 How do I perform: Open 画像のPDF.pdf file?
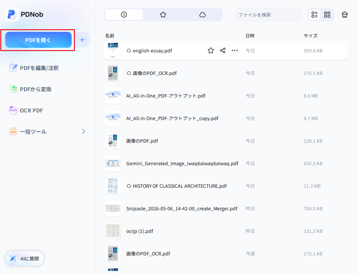[142, 141]
